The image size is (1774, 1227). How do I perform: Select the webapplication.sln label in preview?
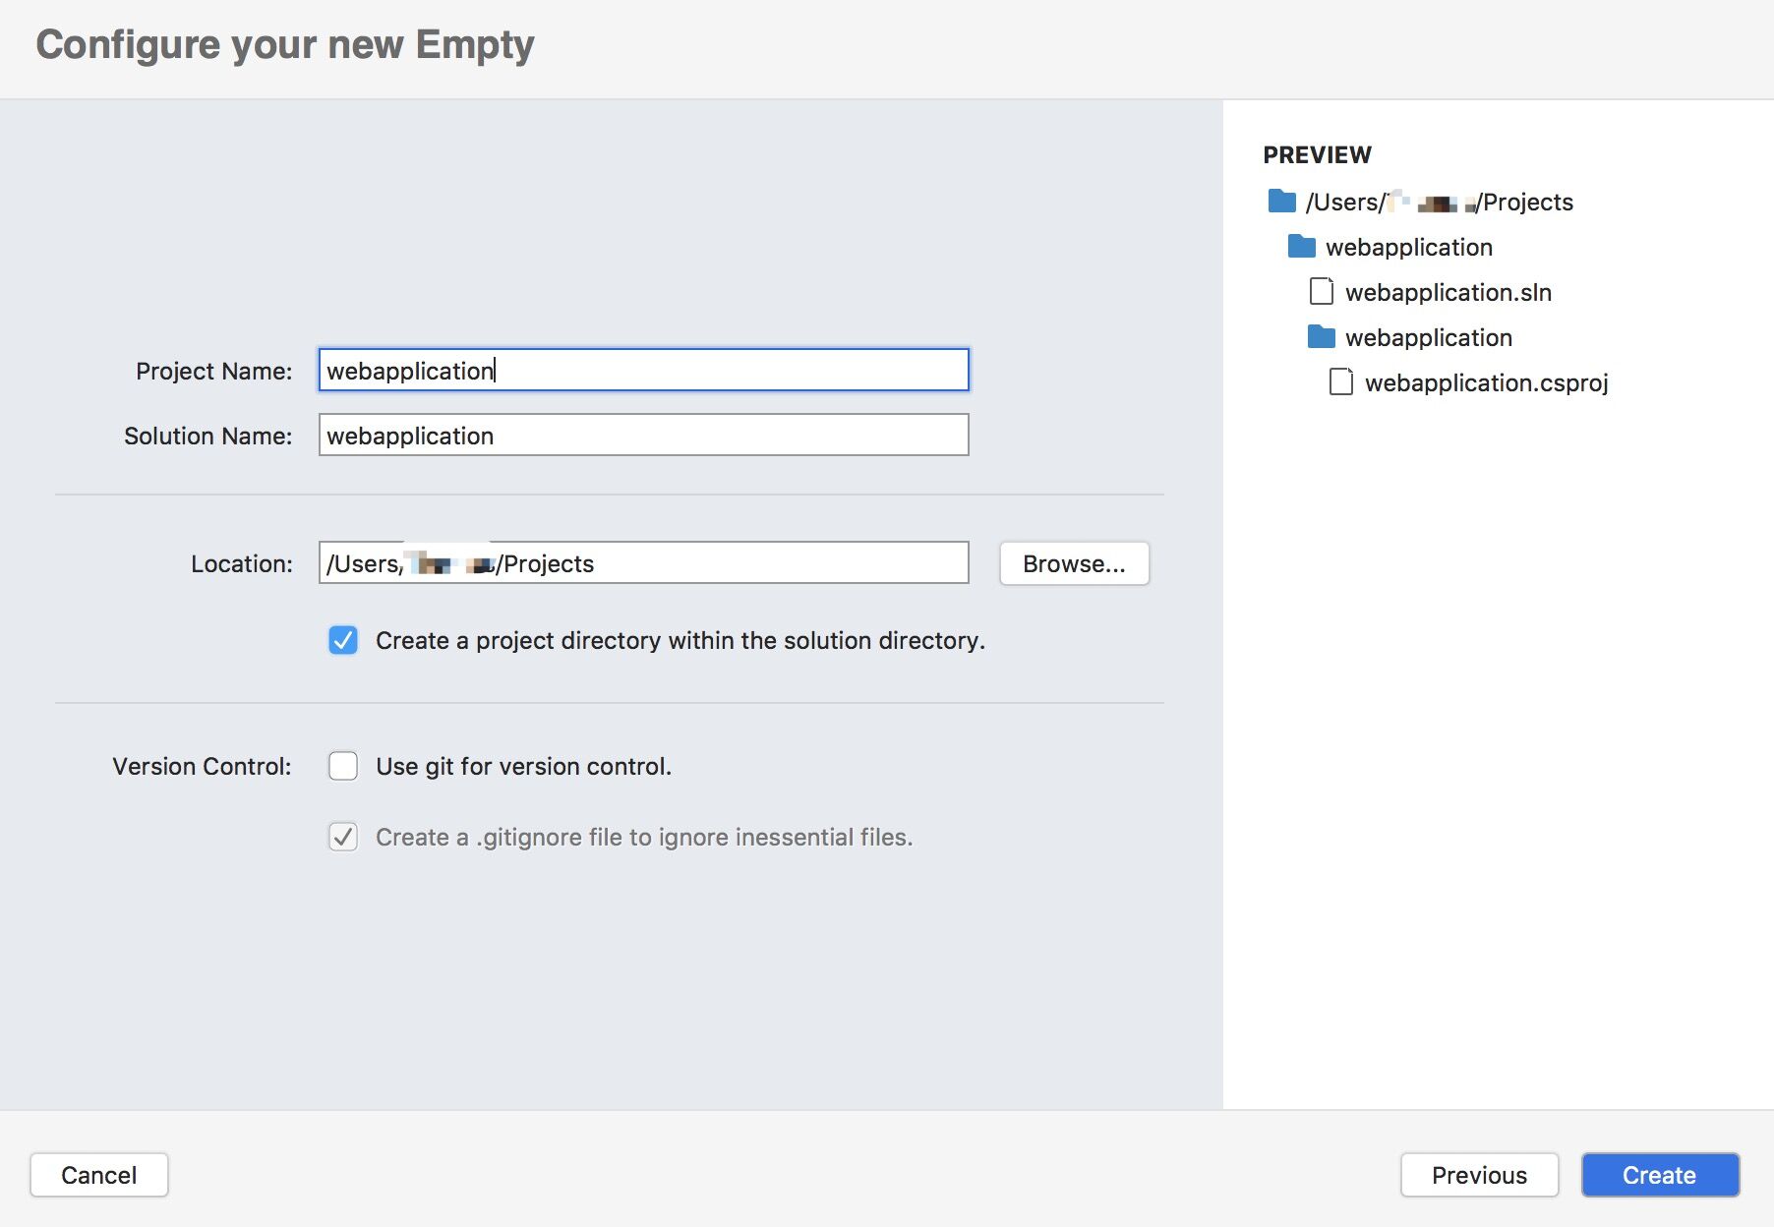coord(1448,292)
